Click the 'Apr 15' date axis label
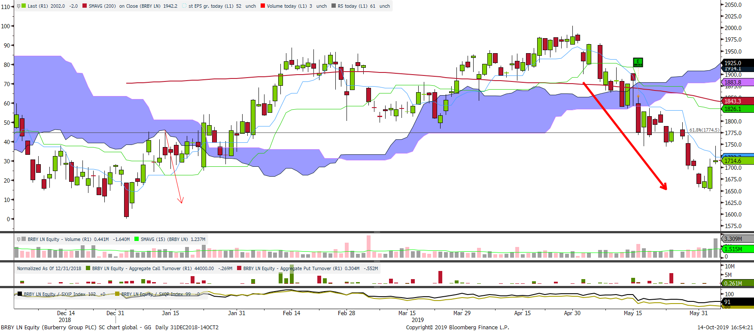The height and width of the screenshot is (331, 754). click(523, 313)
